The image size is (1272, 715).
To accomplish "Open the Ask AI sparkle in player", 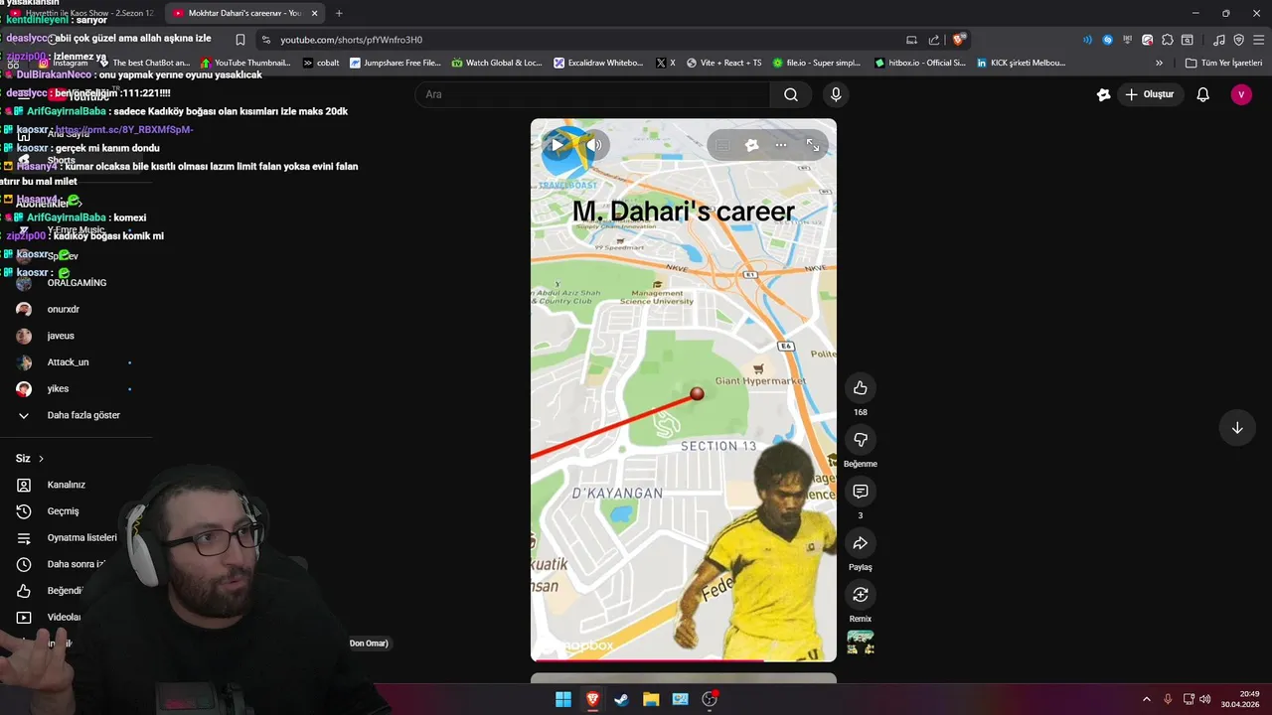I will click(x=752, y=145).
